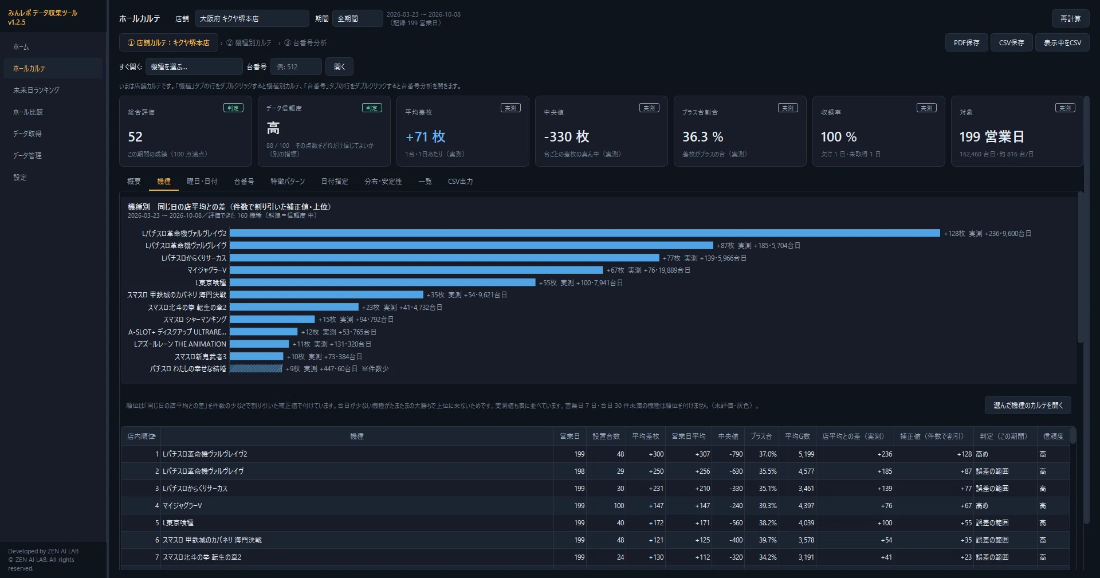Click the Lパチスロ革命機ヴァルヴレイヴ2 chart bar
Viewport: 1100px width, 578px height.
pyautogui.click(x=584, y=233)
